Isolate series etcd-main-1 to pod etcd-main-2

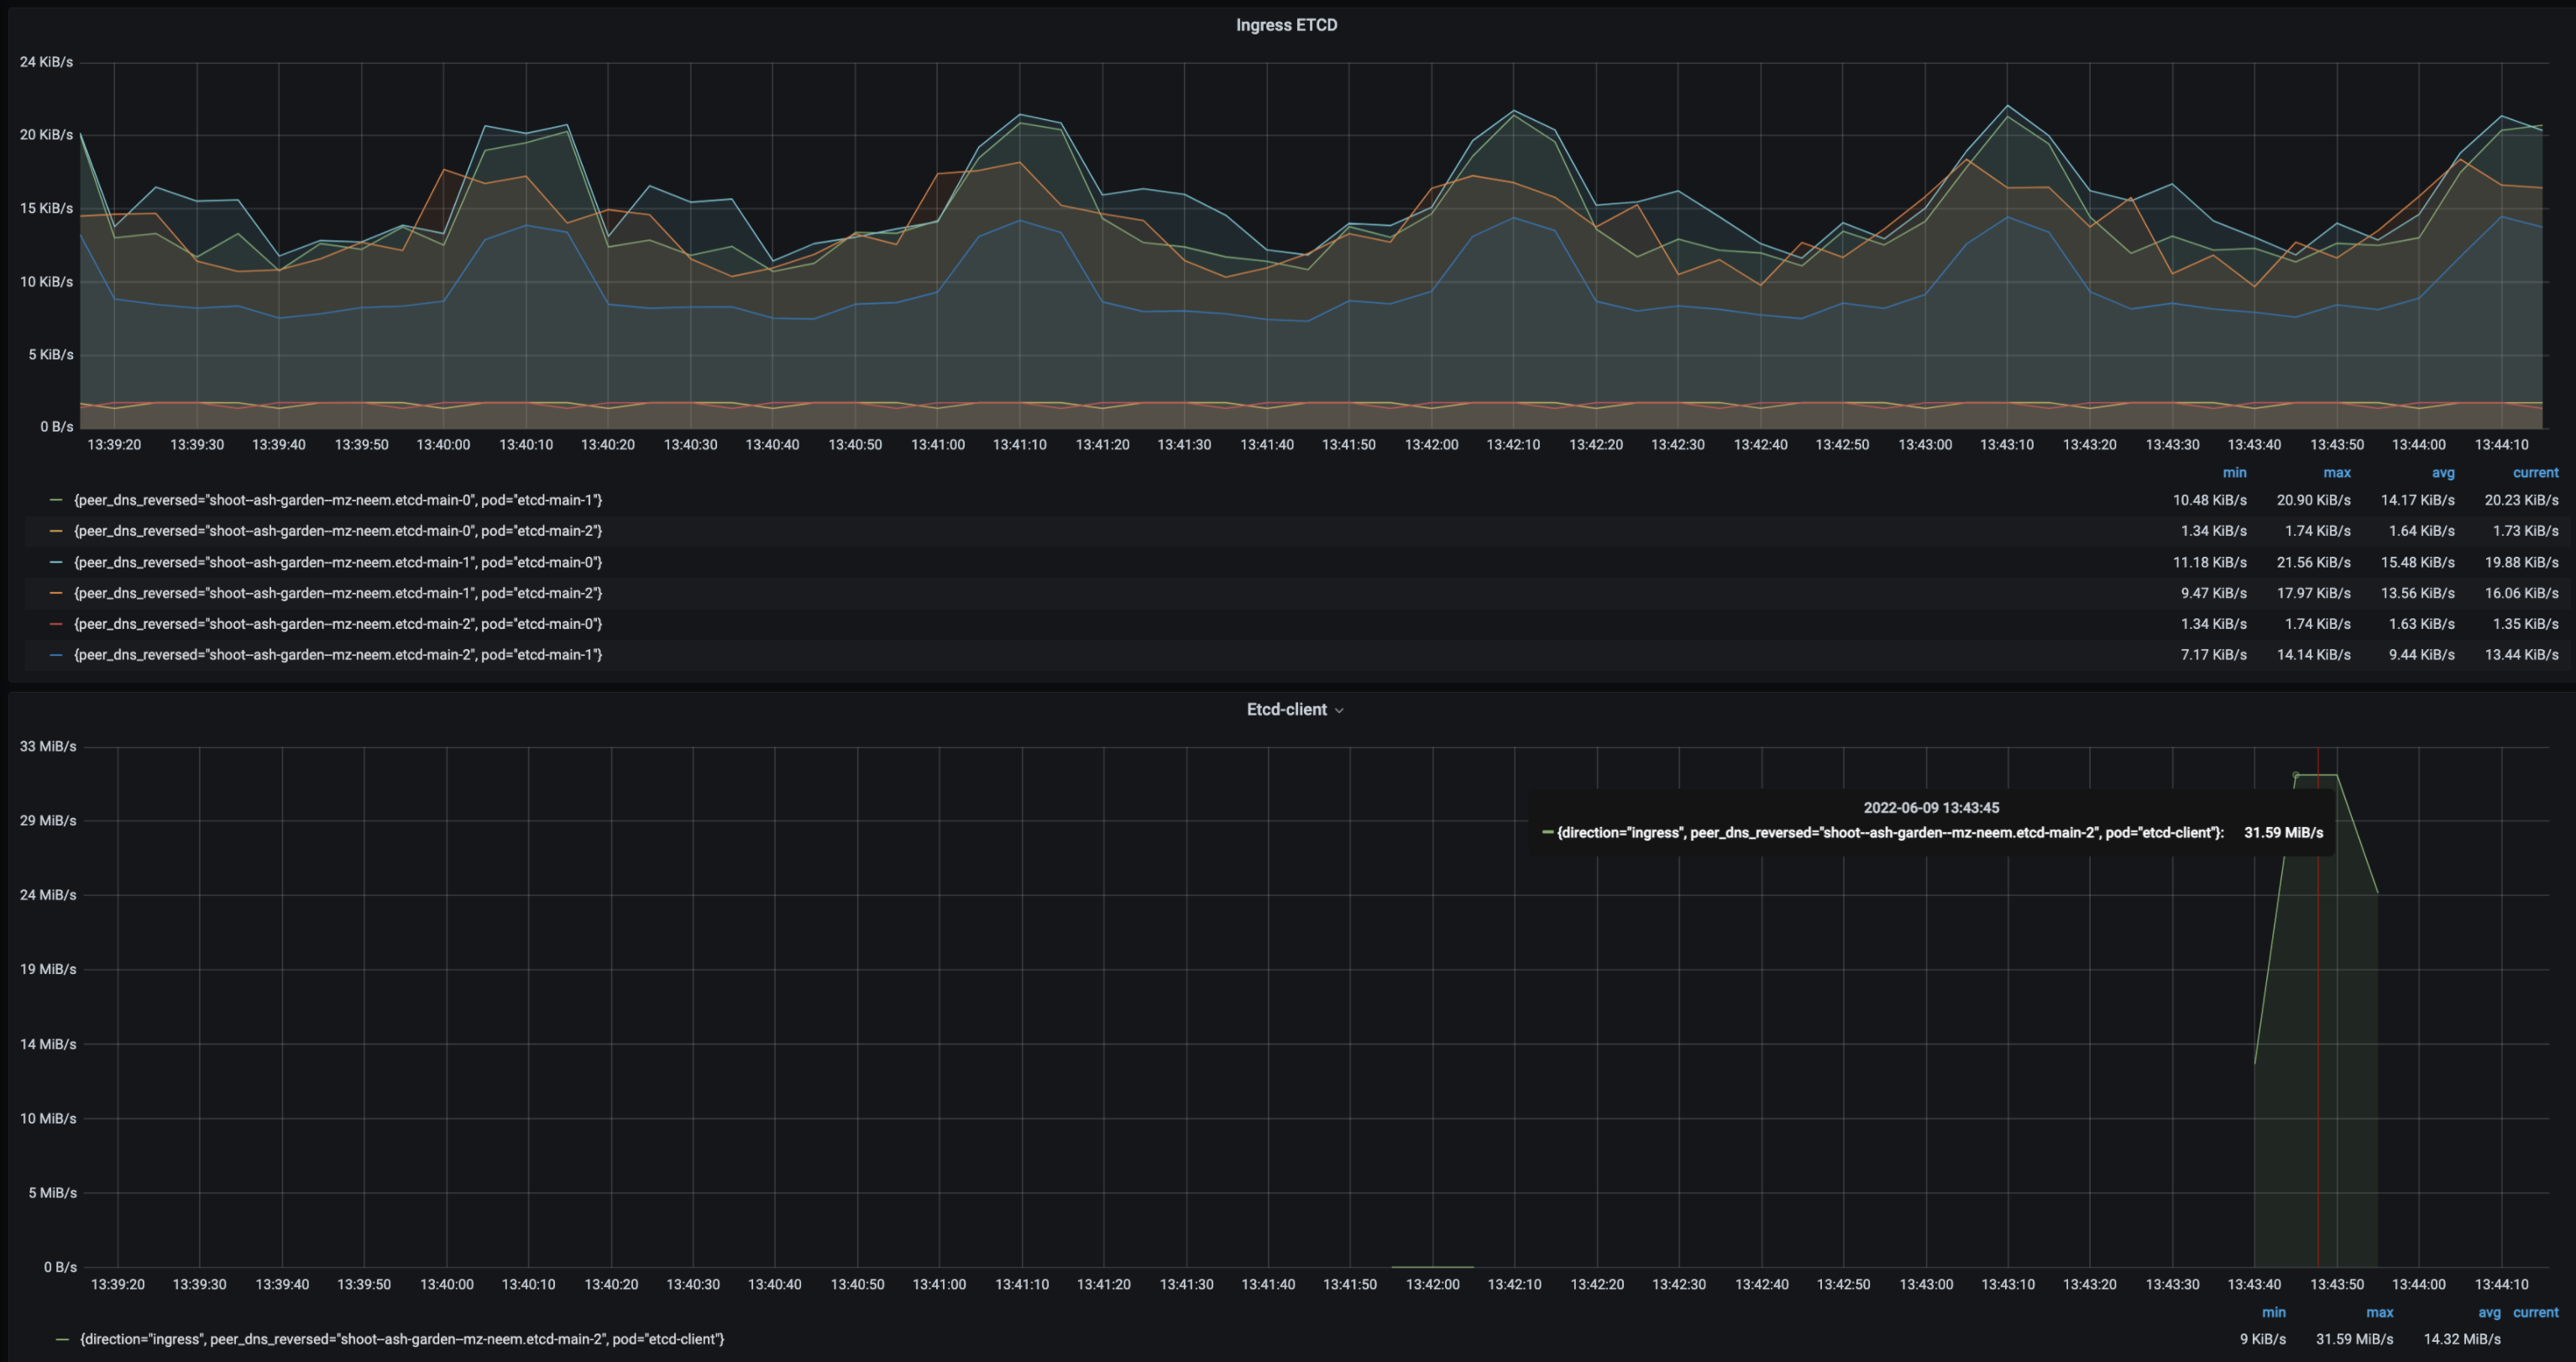pos(338,593)
